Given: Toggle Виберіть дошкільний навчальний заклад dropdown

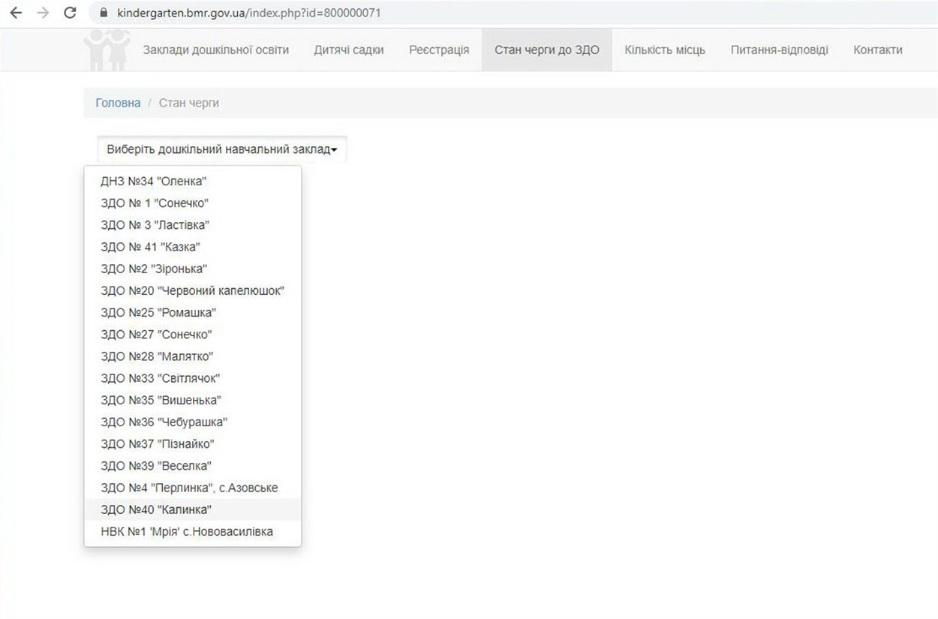Looking at the screenshot, I should point(222,149).
